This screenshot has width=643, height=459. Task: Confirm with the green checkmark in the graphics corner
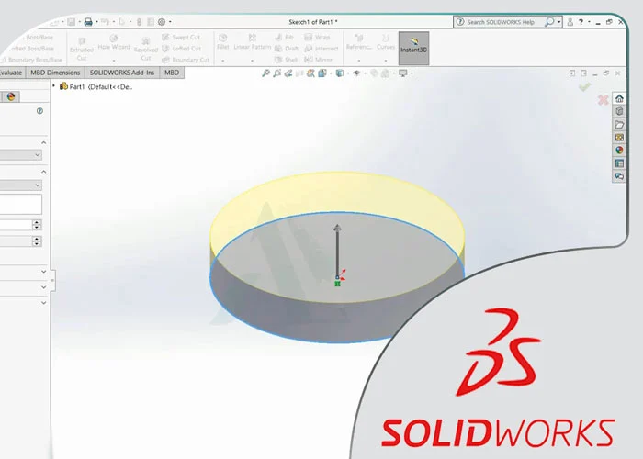(x=584, y=86)
